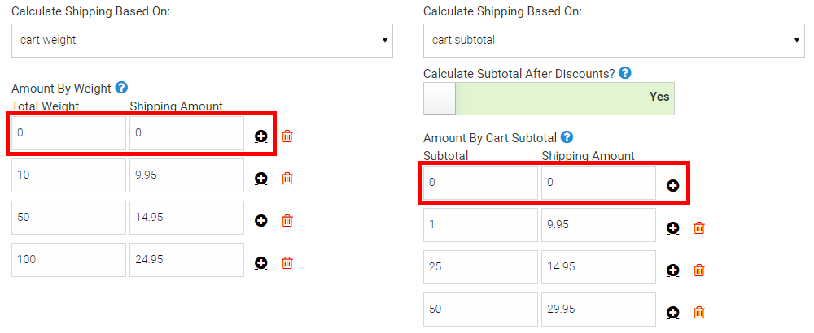
Task: Click the shipping amount field showing 29.95
Action: [x=598, y=309]
